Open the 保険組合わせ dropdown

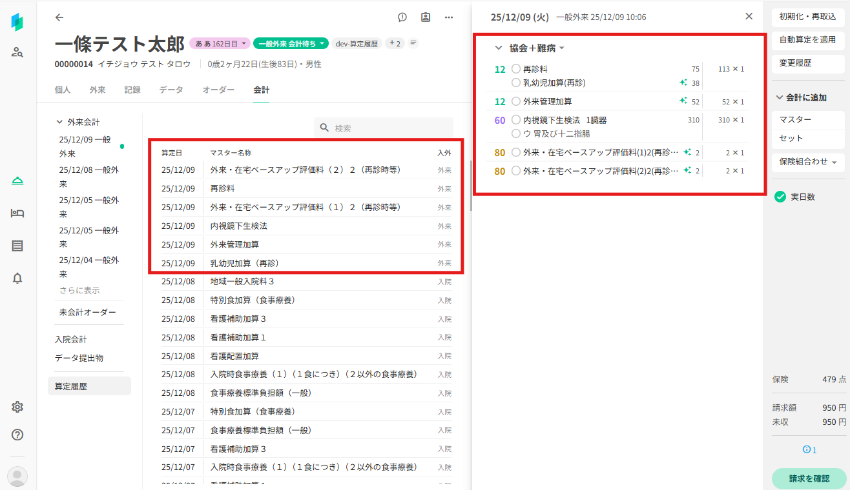pyautogui.click(x=807, y=162)
